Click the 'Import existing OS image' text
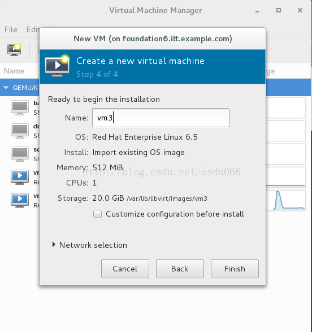This screenshot has width=312, height=332. [138, 153]
